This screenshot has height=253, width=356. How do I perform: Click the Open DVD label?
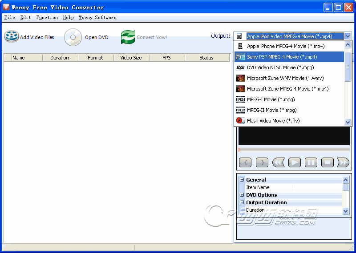97,37
